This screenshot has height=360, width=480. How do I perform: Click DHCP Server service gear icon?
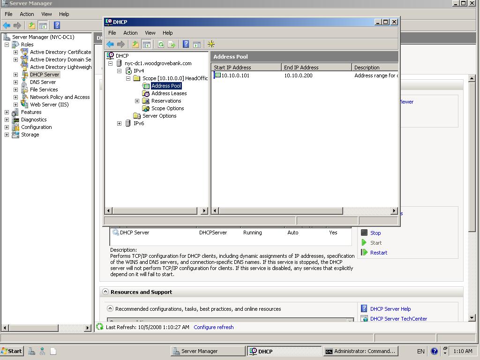[x=115, y=232]
